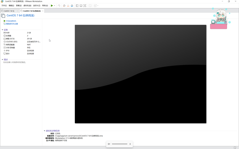Click the .vmx configuration file path

click(79, 136)
